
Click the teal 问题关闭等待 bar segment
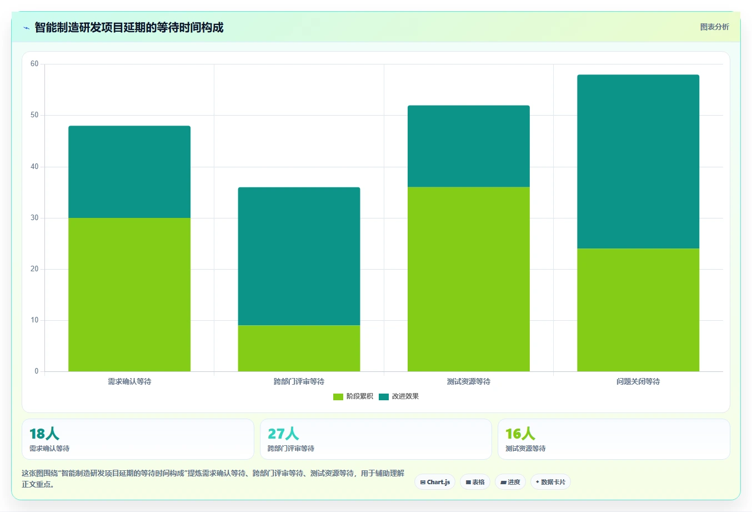tap(638, 162)
